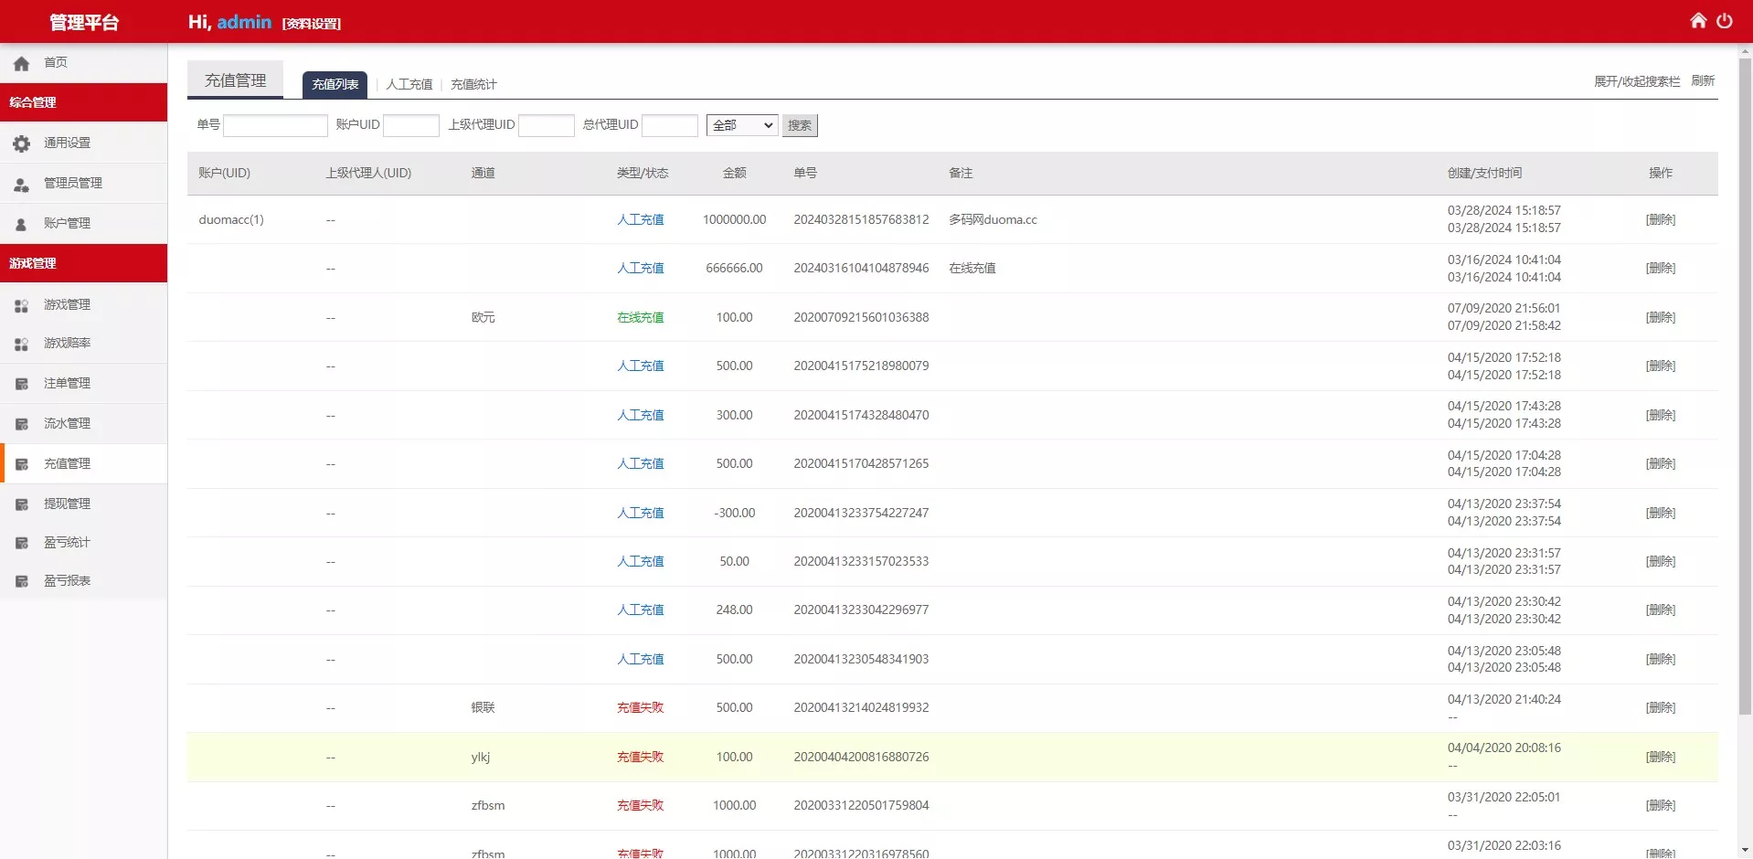
Task: Select the 管理员管理 sidebar icon
Action: point(20,183)
